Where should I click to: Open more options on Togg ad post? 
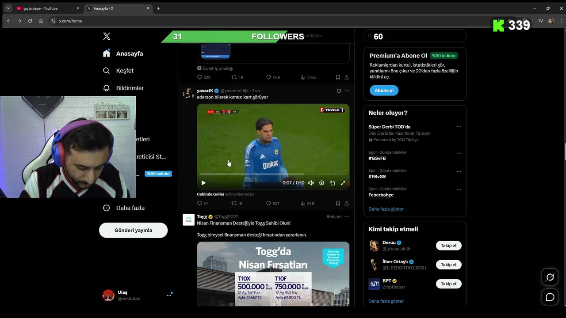coord(347,217)
